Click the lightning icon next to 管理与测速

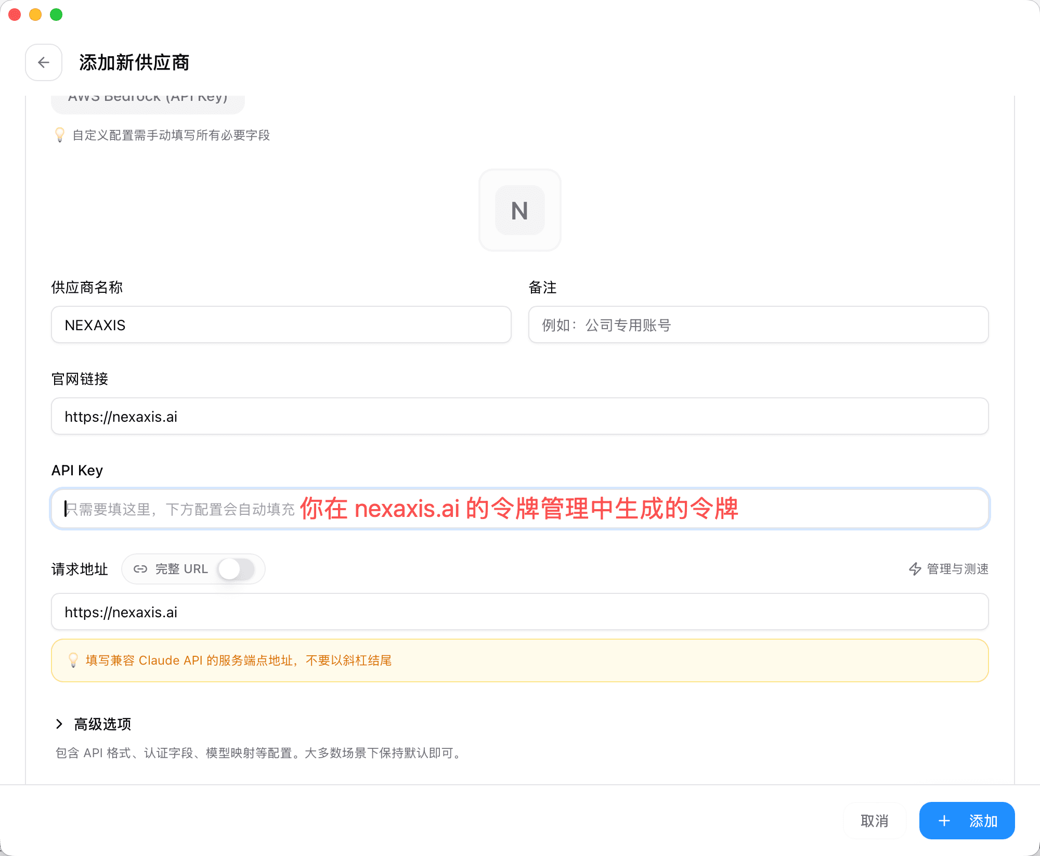coord(915,569)
